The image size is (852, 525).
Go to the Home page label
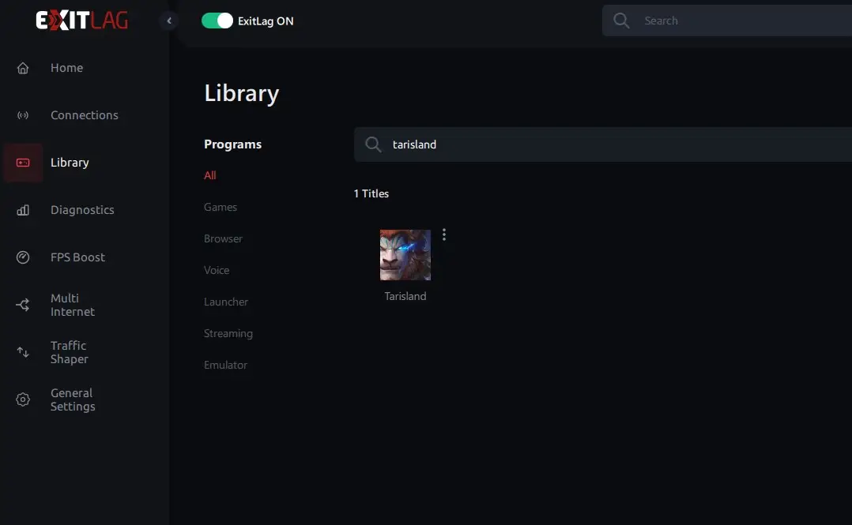click(x=67, y=68)
